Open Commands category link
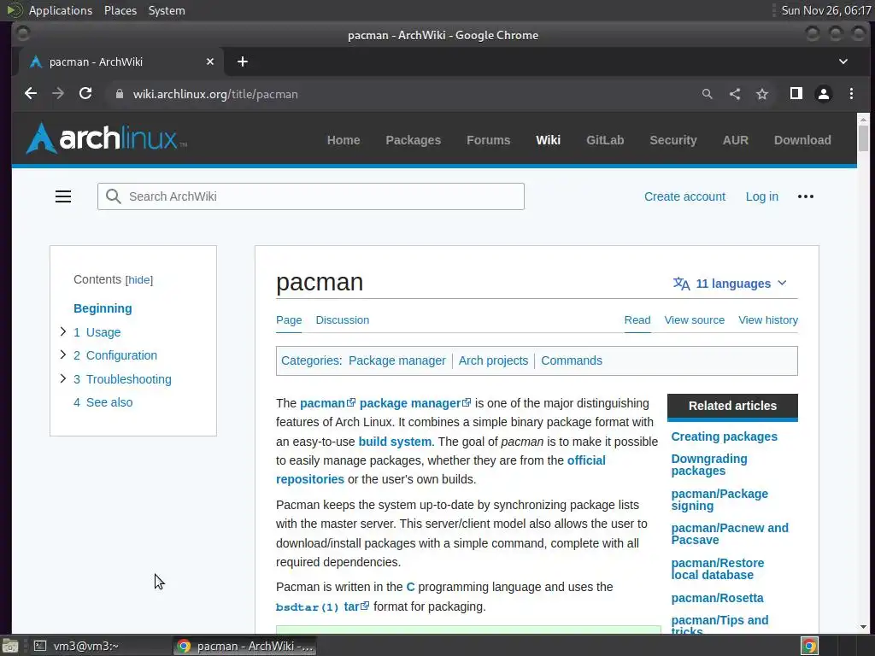This screenshot has width=875, height=656. 572,360
